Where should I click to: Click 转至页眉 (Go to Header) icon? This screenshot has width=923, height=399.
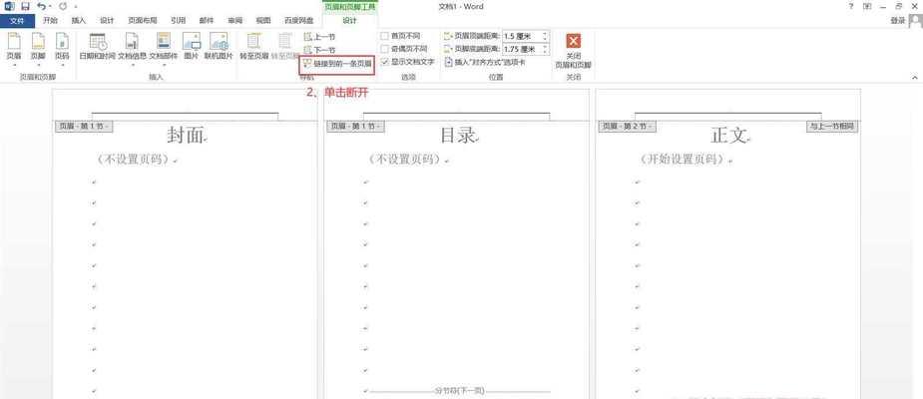tap(253, 42)
